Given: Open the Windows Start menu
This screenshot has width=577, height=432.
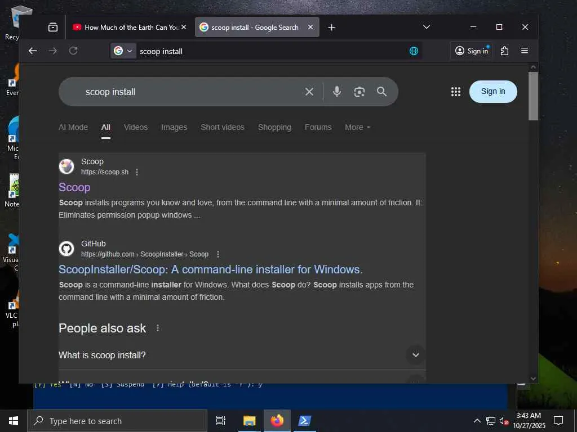Looking at the screenshot, I should coord(14,421).
